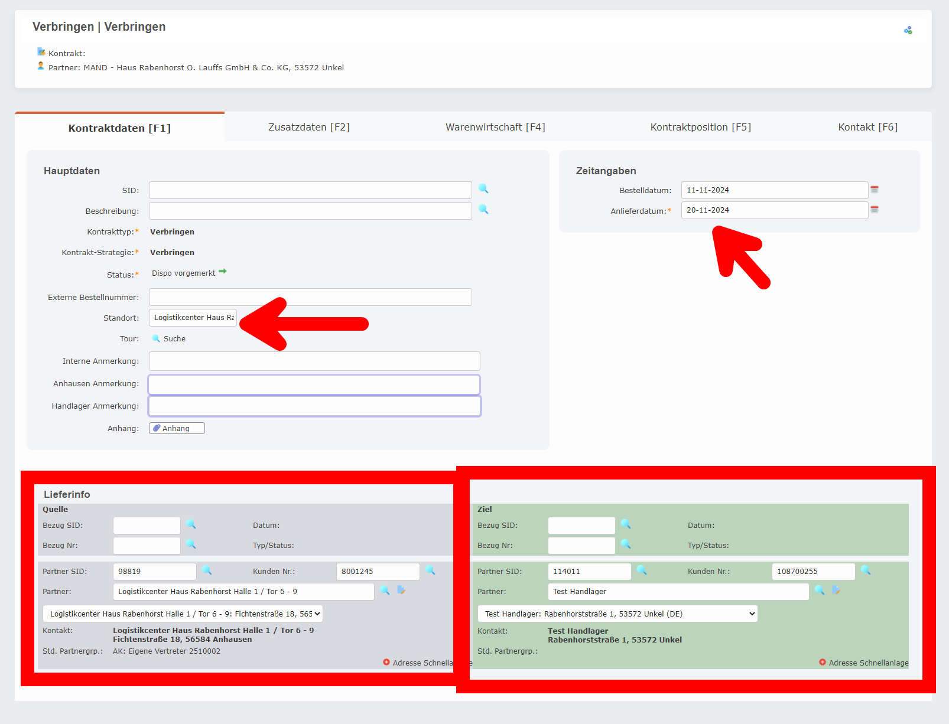Open the Kunden Nr. lookup in Quelle
This screenshot has height=724, width=949.
[431, 571]
